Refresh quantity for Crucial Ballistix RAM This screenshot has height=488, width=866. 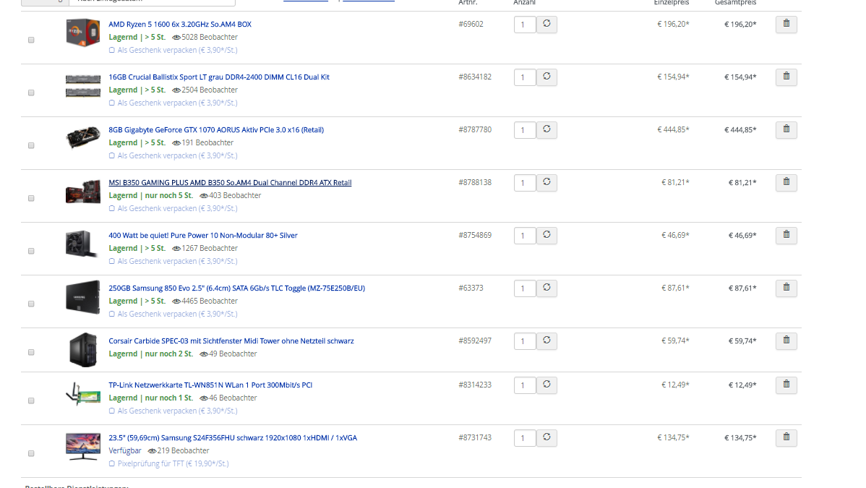point(546,77)
